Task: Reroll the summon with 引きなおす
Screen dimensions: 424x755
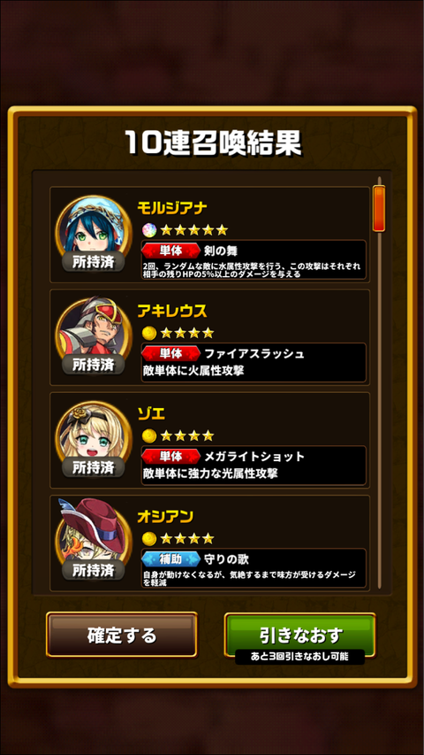Action: pyautogui.click(x=300, y=635)
